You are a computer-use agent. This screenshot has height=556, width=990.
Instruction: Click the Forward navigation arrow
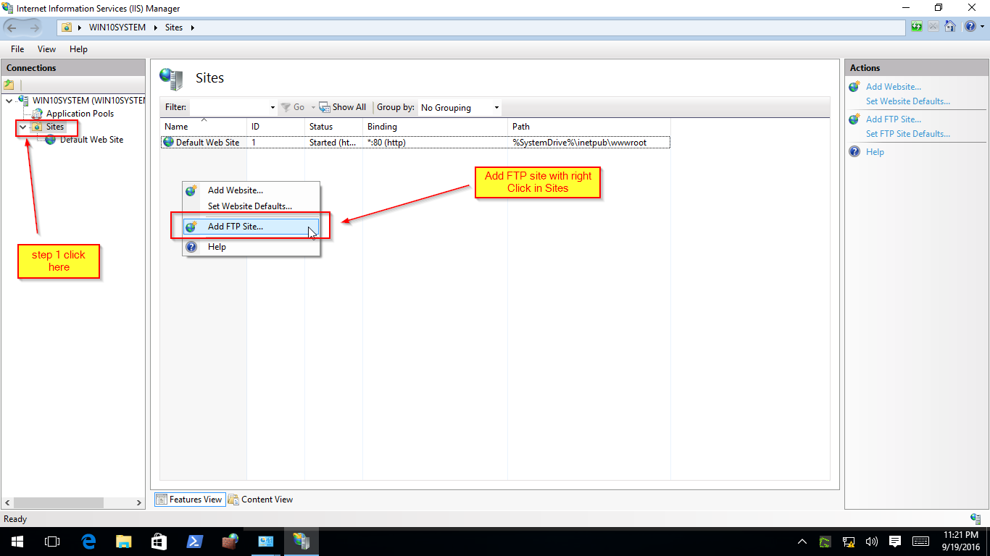[x=35, y=28]
